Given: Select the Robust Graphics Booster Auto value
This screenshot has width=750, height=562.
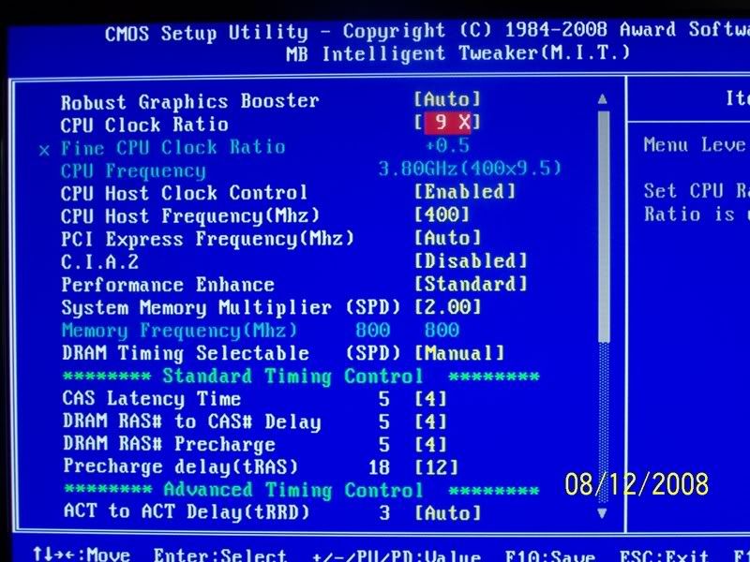Looking at the screenshot, I should click(447, 99).
